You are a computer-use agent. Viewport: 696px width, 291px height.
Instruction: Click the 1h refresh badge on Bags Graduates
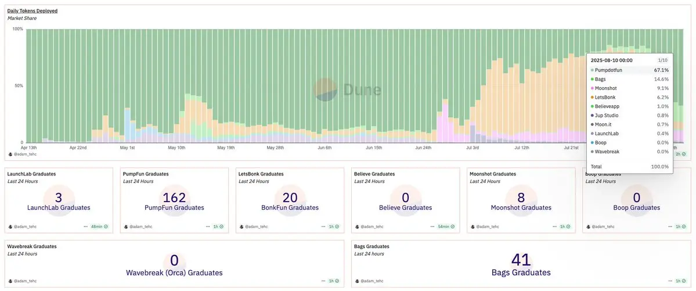point(680,281)
